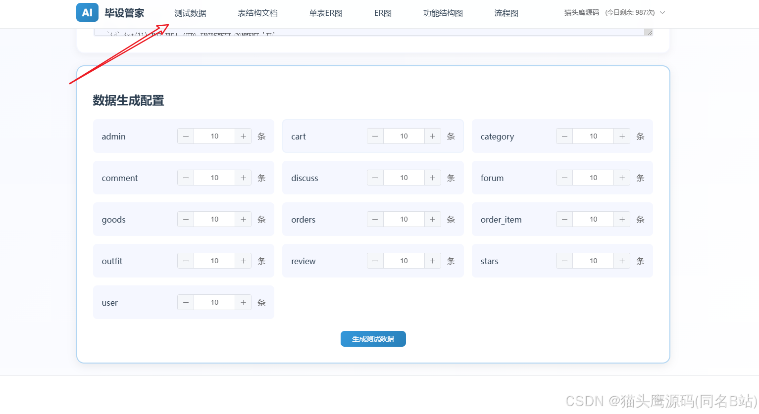Increase the forum row count
The width and height of the screenshot is (759, 414).
tap(622, 178)
